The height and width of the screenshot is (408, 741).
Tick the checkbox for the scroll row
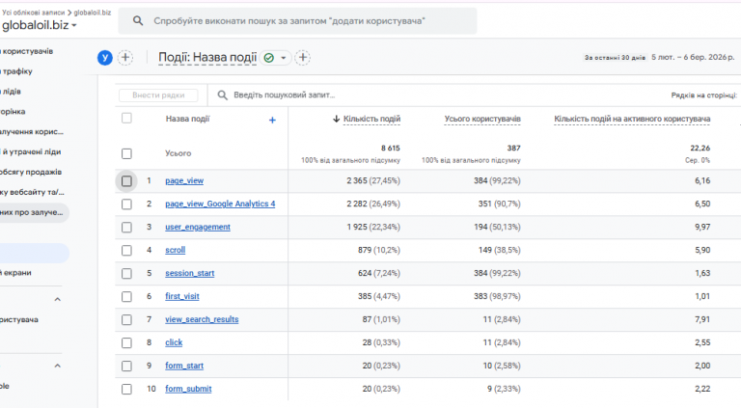point(126,250)
